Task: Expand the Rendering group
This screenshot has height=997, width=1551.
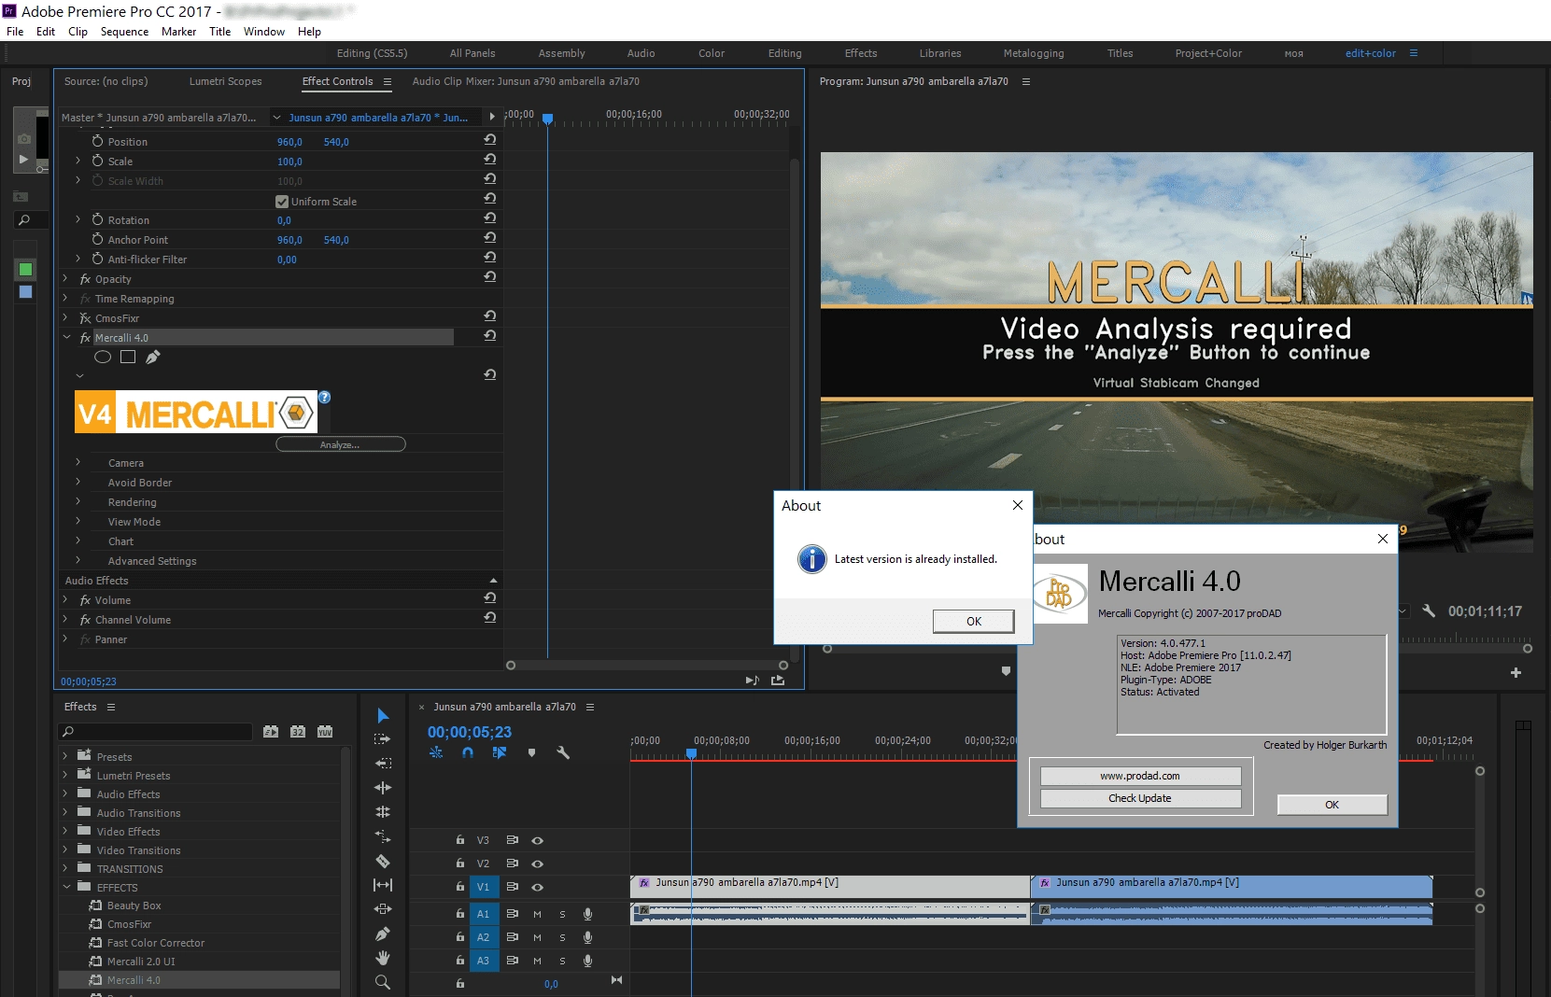Action: point(78,501)
